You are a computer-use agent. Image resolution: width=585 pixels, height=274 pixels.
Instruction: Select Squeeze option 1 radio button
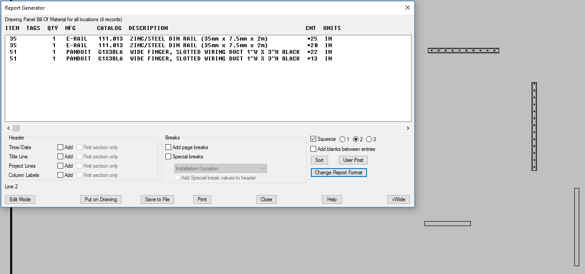tap(342, 139)
